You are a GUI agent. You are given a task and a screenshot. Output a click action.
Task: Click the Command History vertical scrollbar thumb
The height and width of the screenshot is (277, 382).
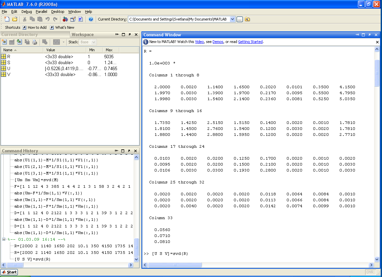point(136,247)
